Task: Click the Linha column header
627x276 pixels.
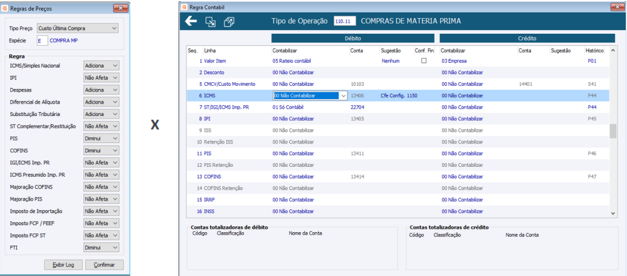Action: [209, 51]
